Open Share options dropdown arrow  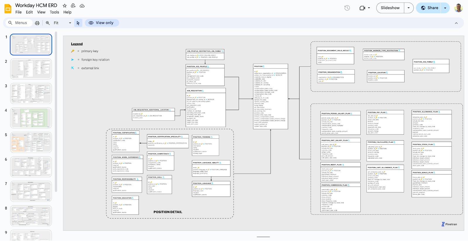click(445, 8)
